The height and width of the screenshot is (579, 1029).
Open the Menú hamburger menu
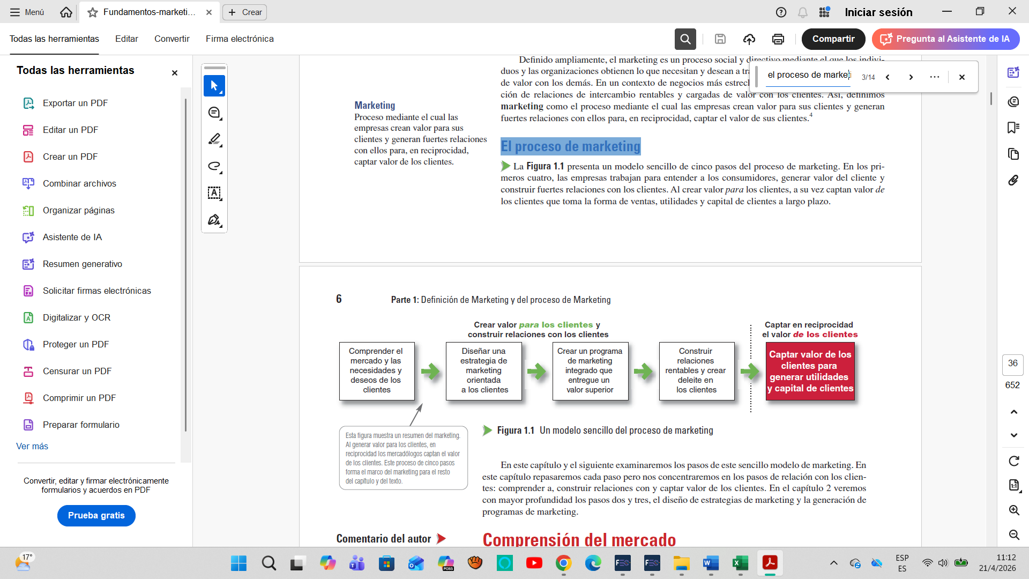[27, 12]
